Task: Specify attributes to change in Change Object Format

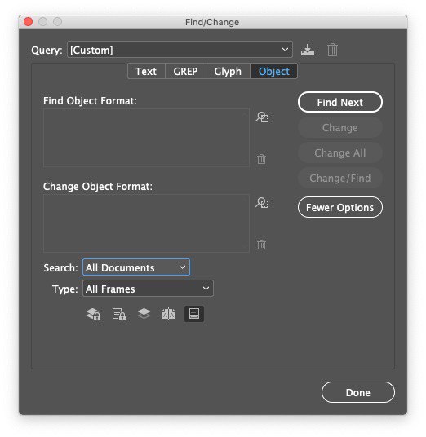Action: click(262, 203)
